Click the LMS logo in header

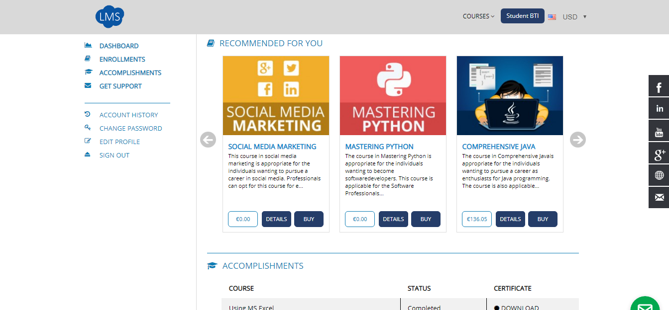[x=109, y=16]
